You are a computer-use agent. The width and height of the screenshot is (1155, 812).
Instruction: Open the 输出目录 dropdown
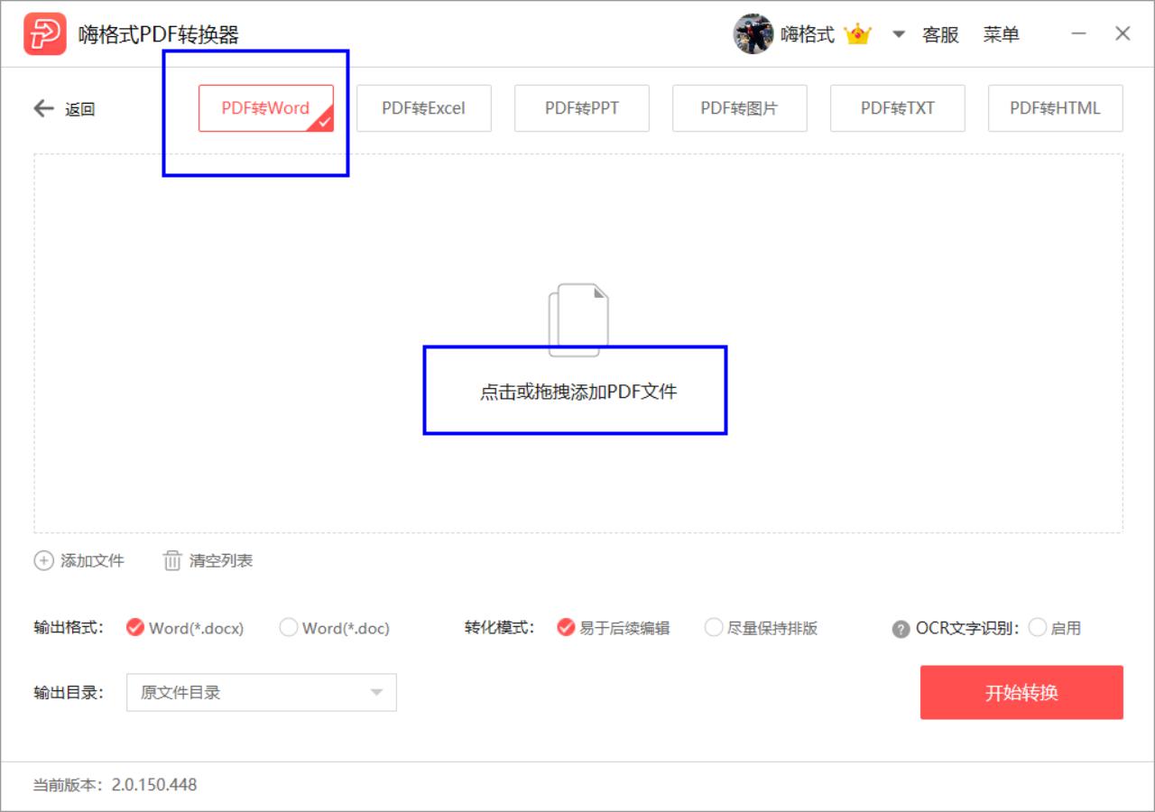pos(262,693)
